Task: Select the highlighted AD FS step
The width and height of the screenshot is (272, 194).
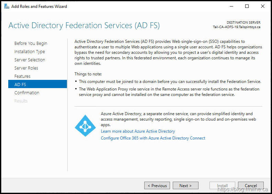Action: [20, 84]
